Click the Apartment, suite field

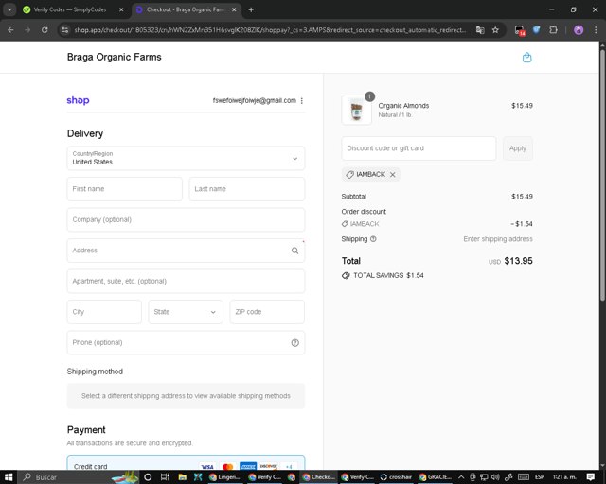click(x=186, y=281)
